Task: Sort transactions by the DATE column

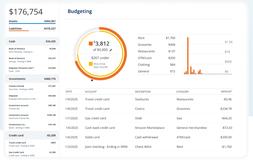Action: [69, 91]
